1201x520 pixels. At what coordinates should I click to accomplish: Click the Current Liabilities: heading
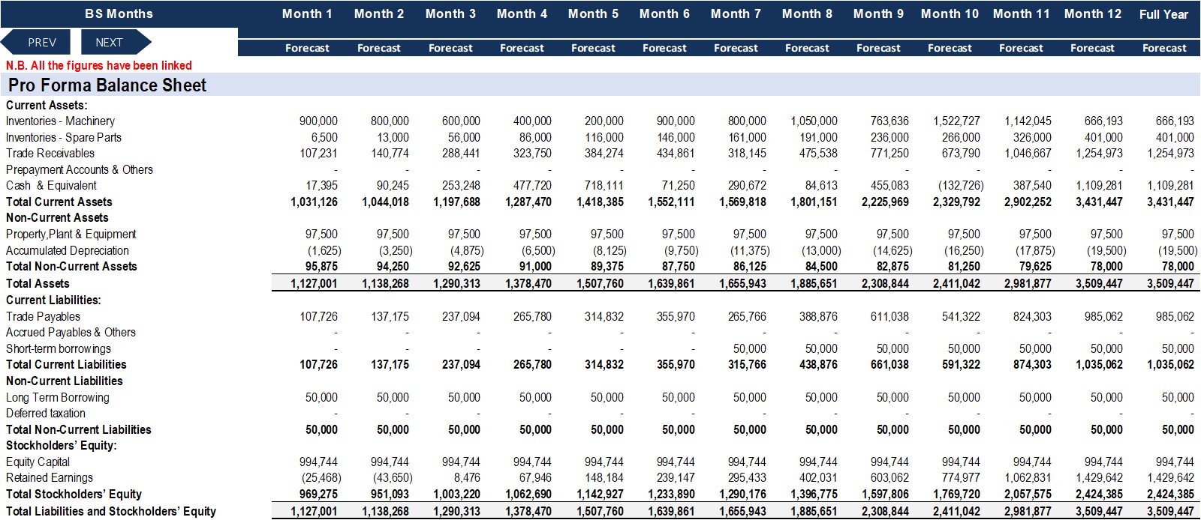tap(53, 300)
